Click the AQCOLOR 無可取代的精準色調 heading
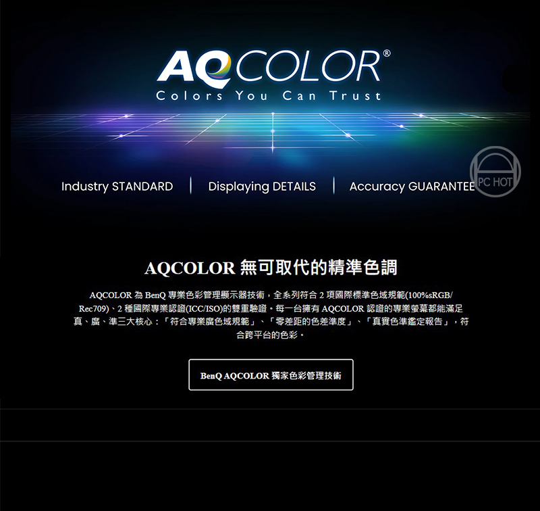 coord(271,268)
